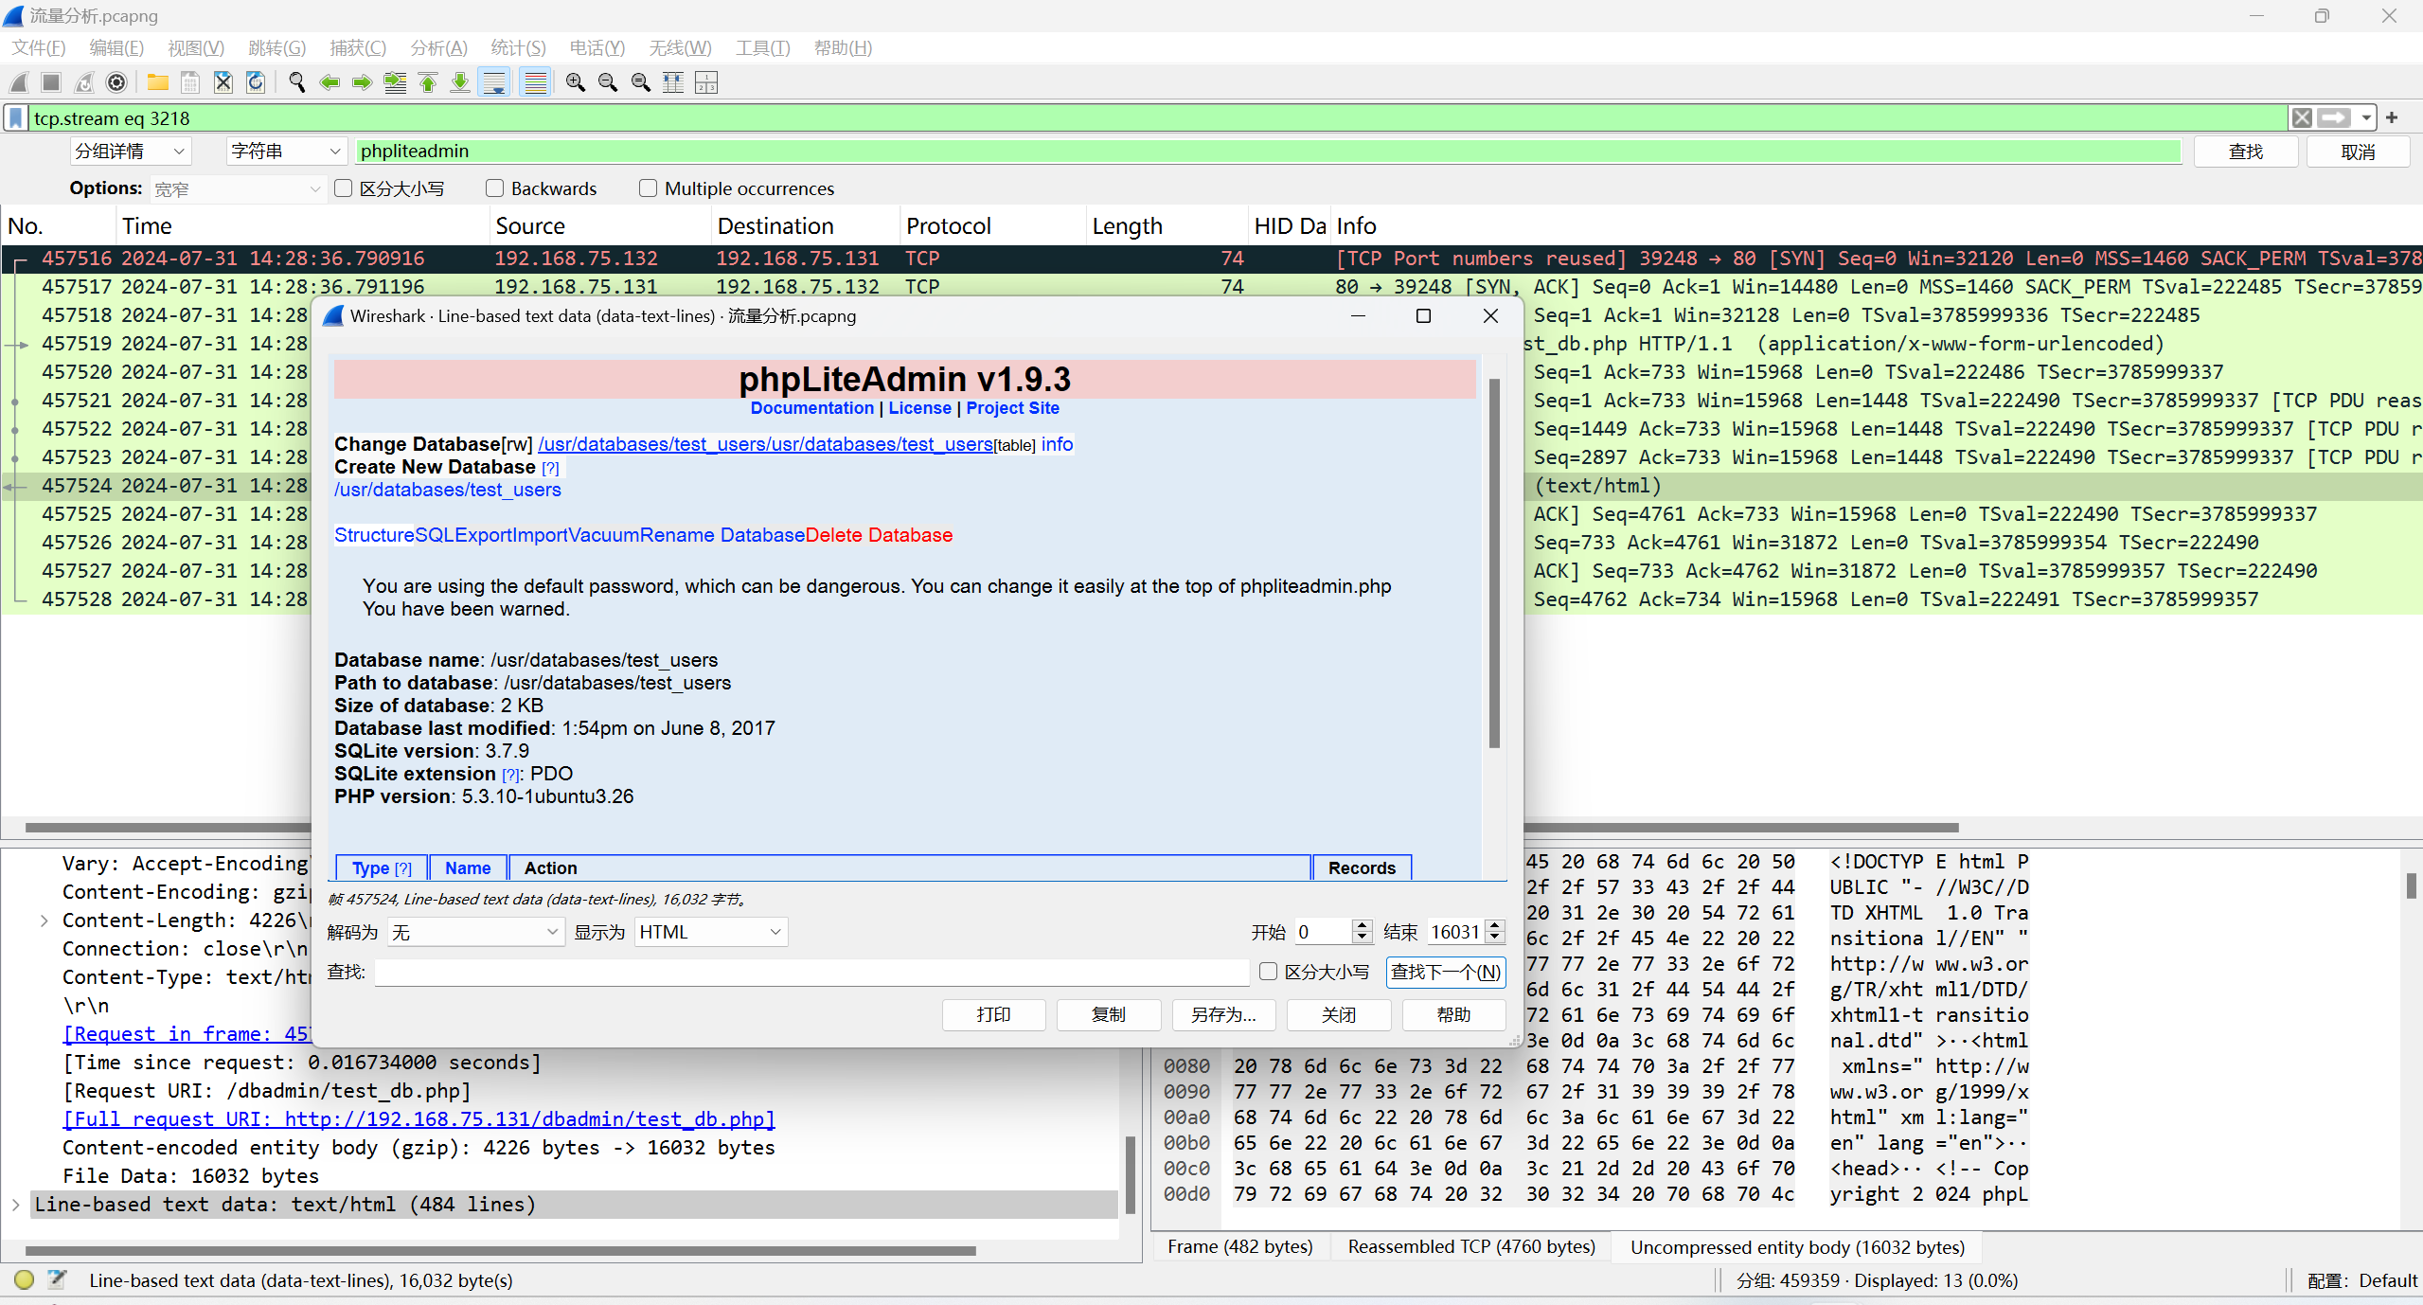This screenshot has height=1305, width=2423.
Task: Expand the Line-based text data tree node
Action: point(16,1205)
